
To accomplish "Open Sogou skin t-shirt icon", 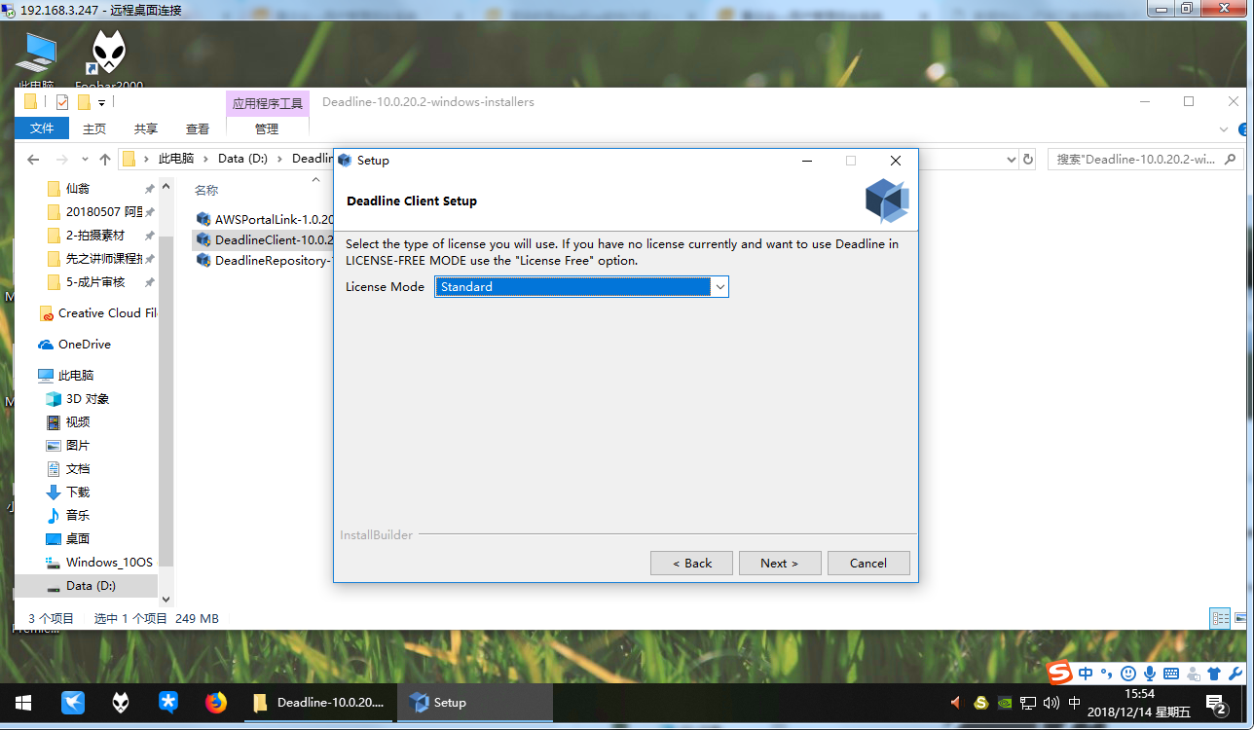I will pos(1213,673).
